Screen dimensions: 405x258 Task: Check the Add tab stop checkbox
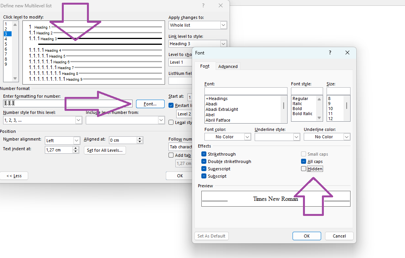(x=171, y=155)
